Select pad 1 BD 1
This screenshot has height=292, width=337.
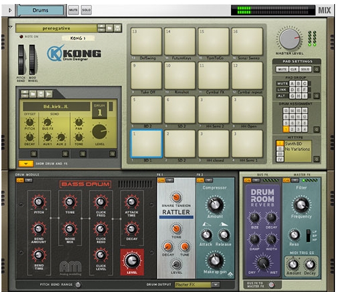click(147, 144)
